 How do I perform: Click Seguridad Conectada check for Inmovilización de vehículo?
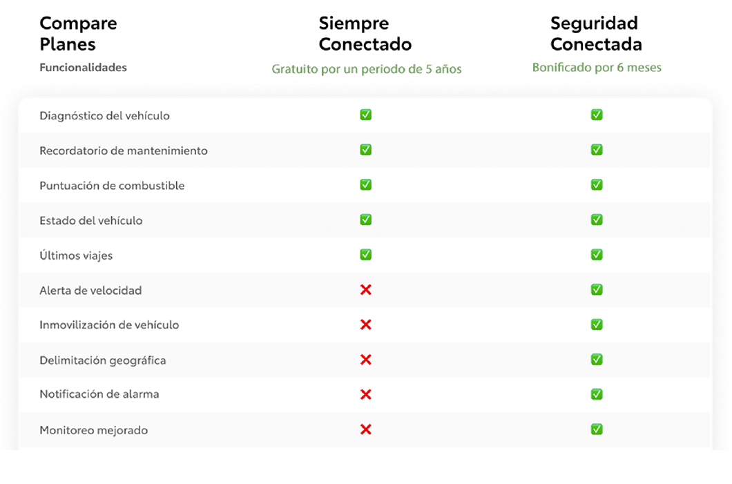coord(597,325)
